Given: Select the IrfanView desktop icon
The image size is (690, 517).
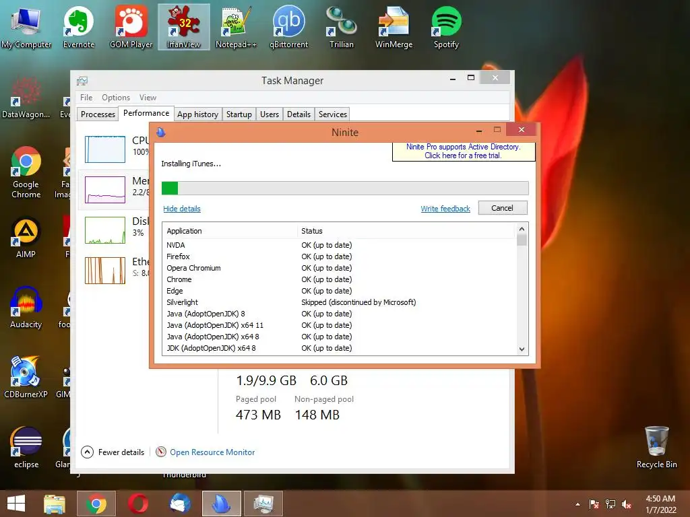Looking at the screenshot, I should click(183, 27).
